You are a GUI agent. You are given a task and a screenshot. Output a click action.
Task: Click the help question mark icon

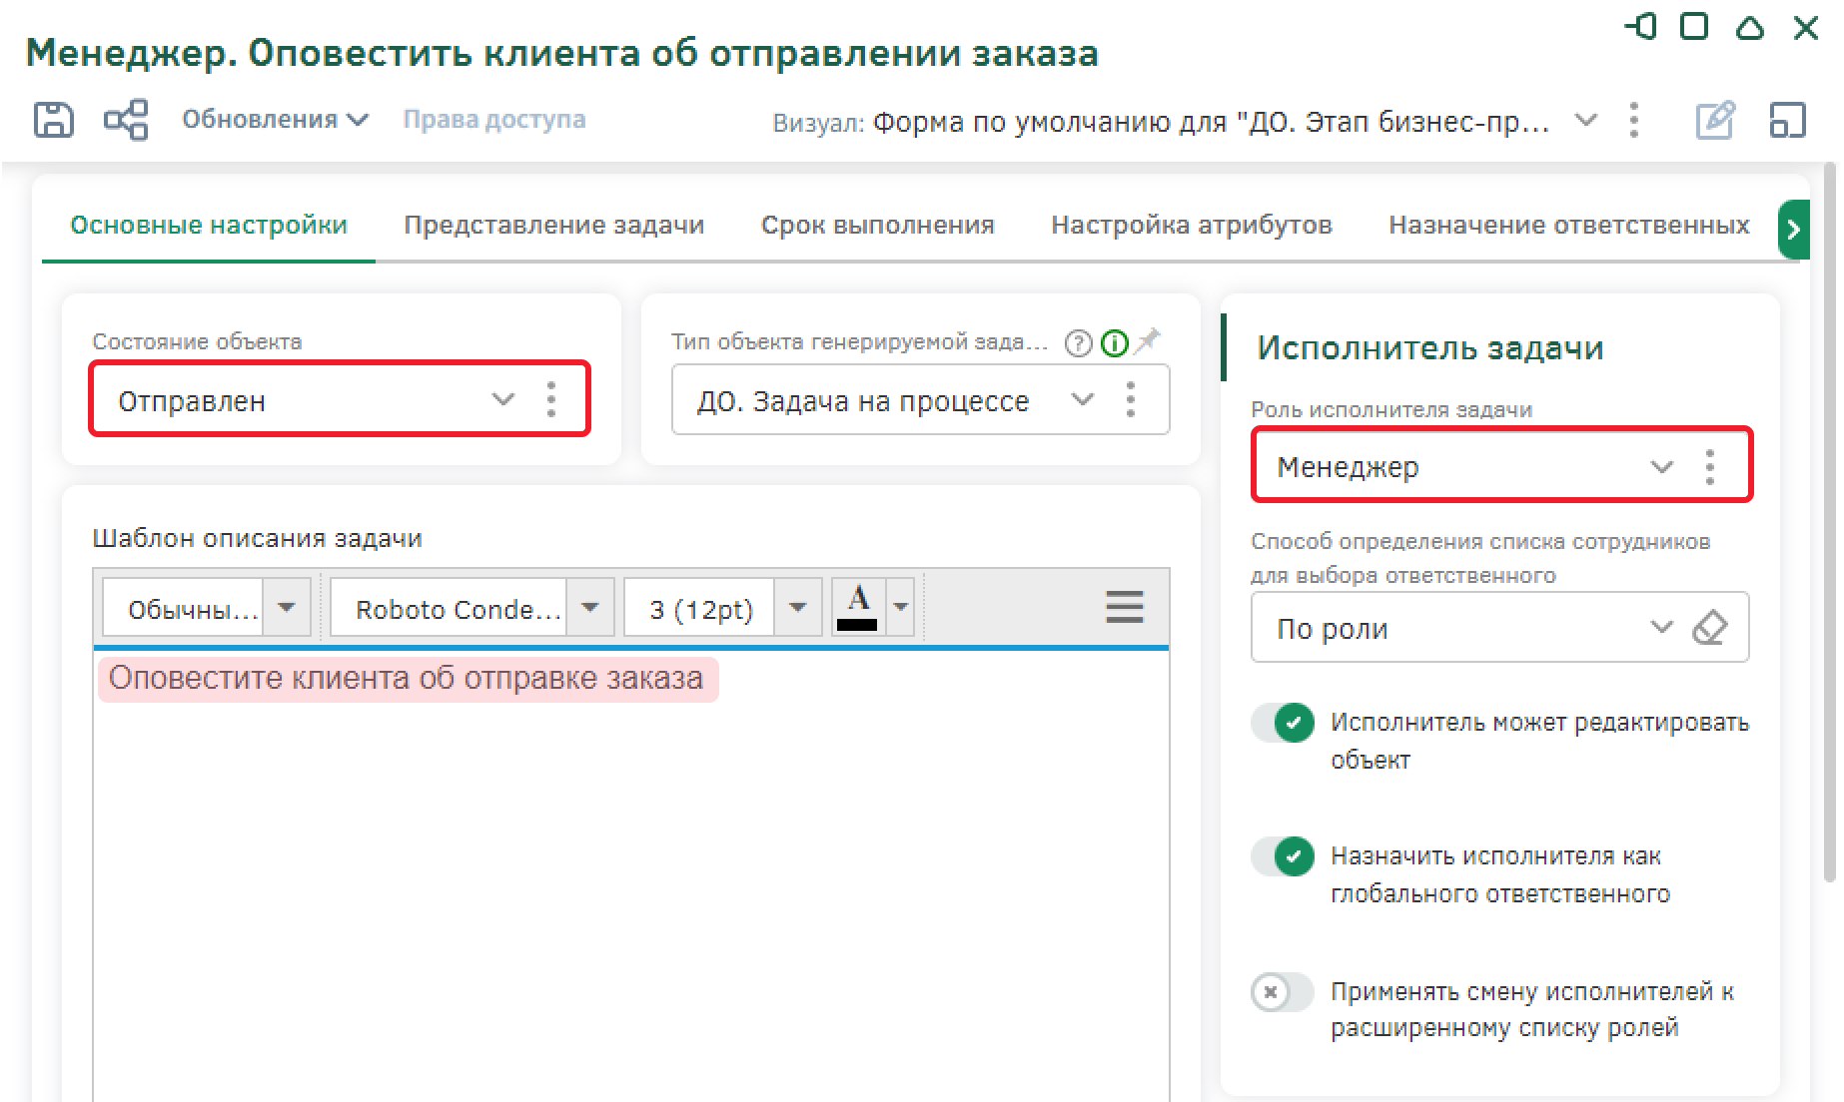(x=1078, y=343)
